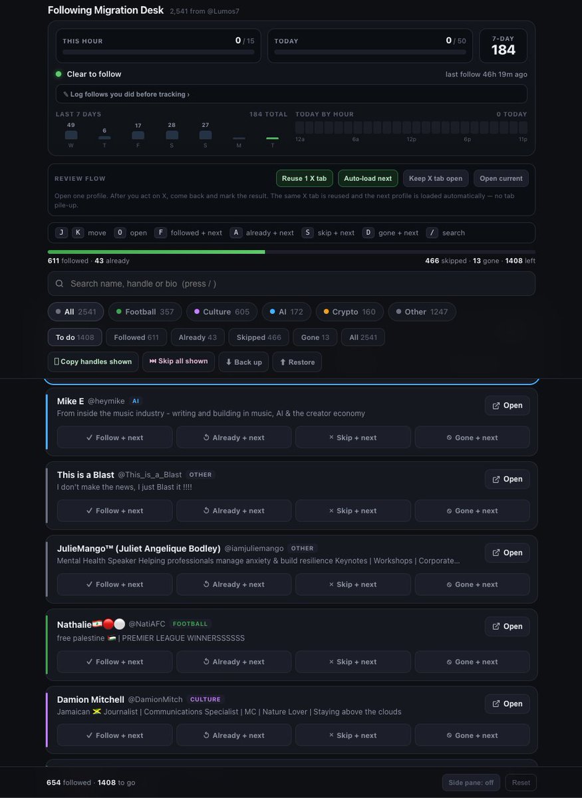Click the 7-Day 184 stat card
582x798 pixels.
504,46
